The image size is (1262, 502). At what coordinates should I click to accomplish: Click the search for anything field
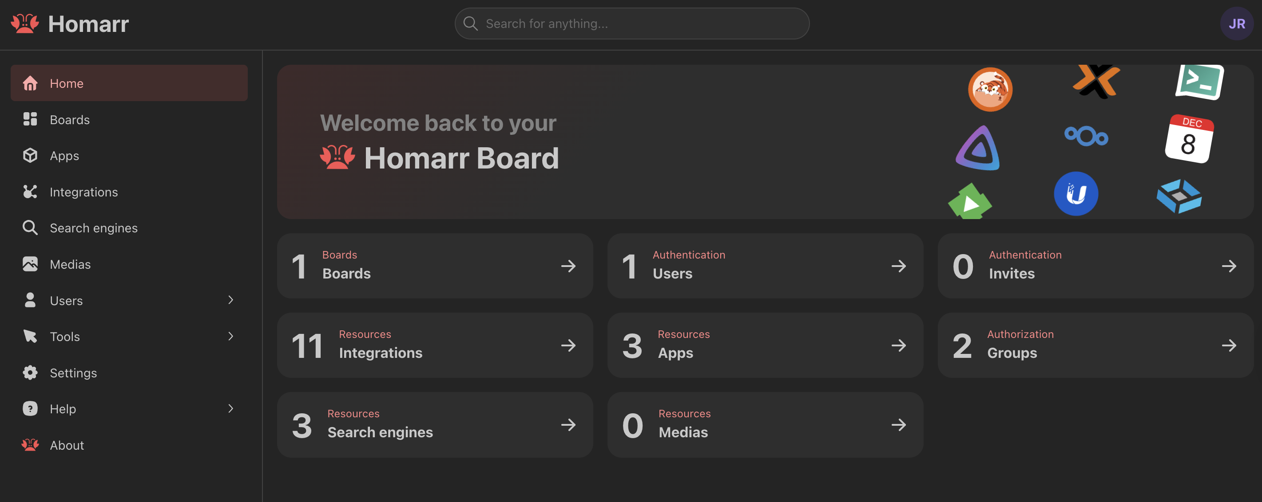(631, 23)
